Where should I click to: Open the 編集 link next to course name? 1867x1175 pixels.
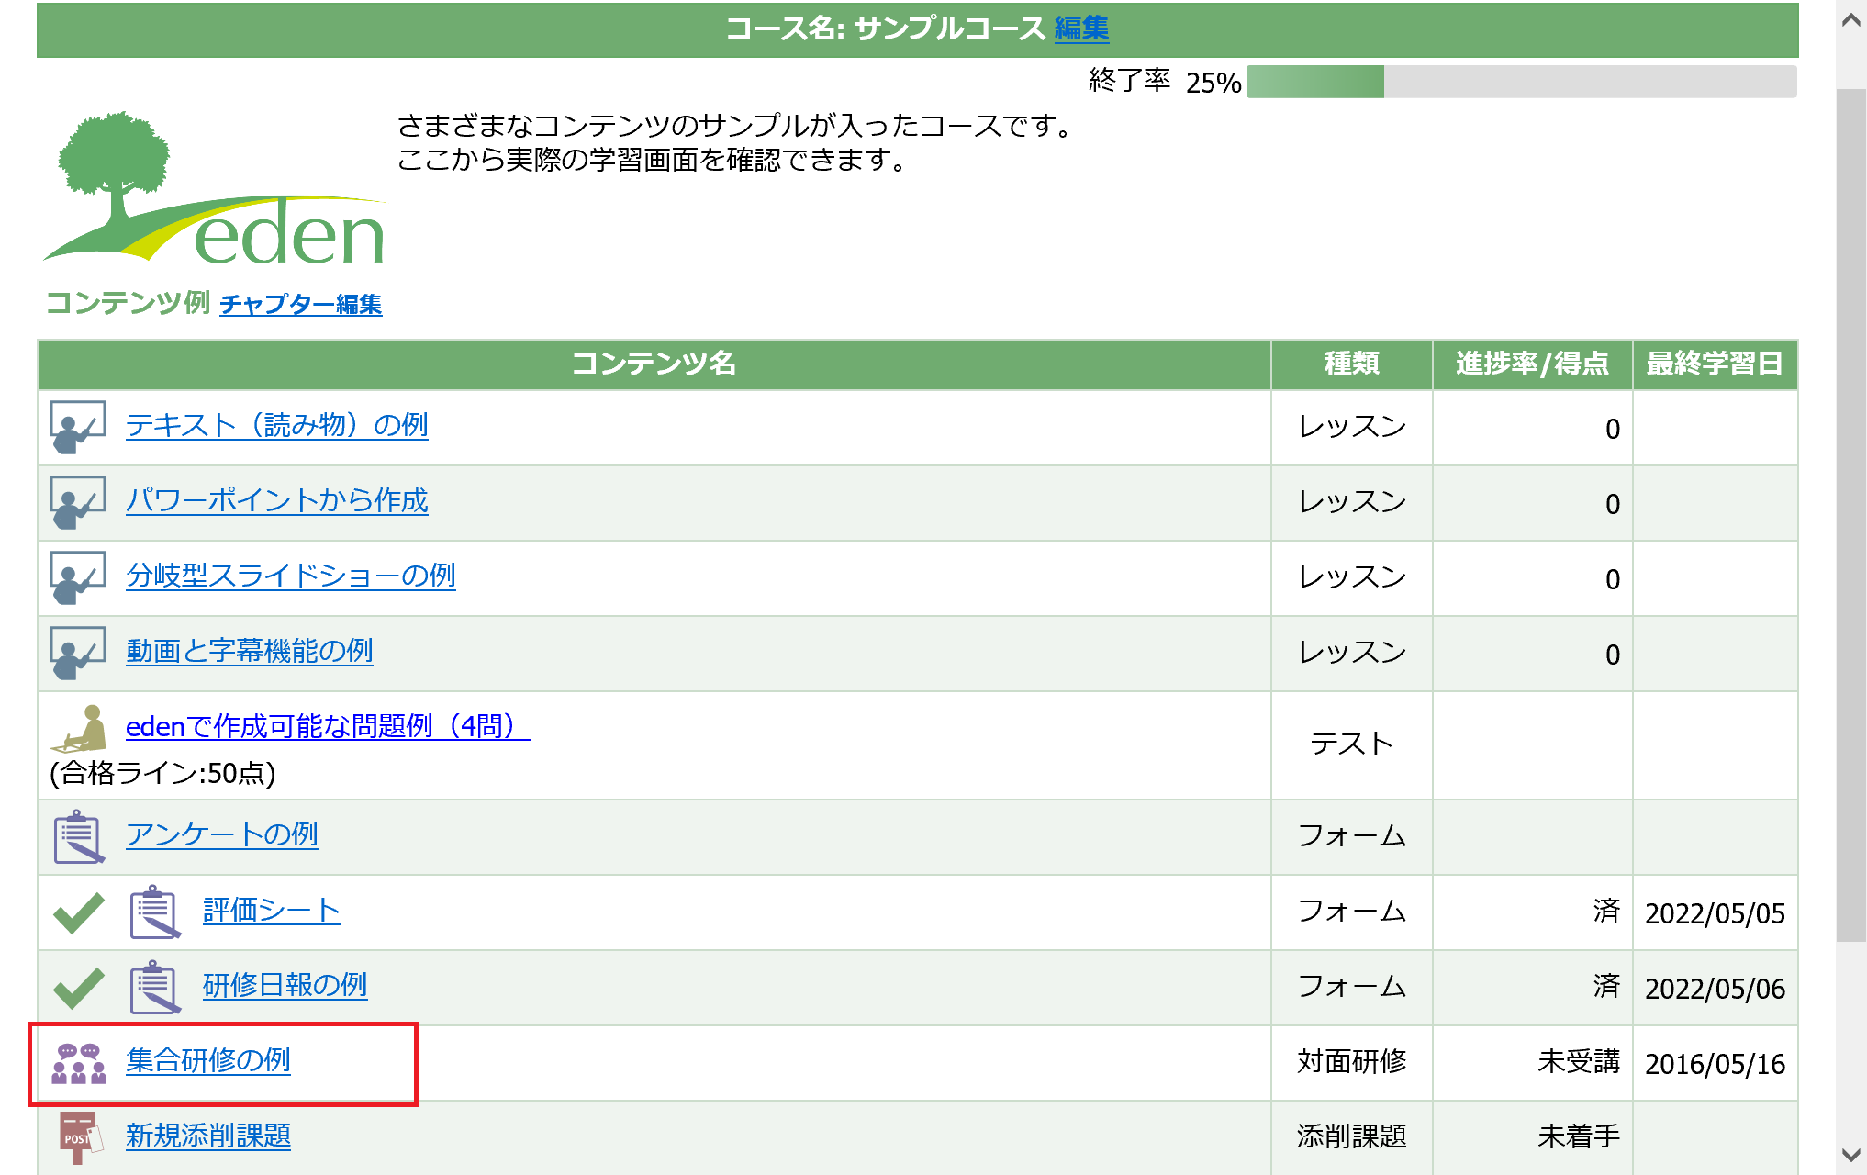pos(1080,28)
